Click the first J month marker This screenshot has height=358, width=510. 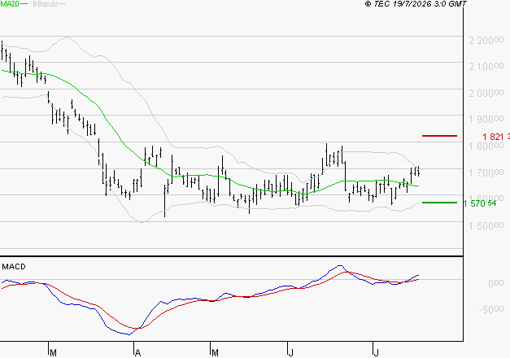point(291,352)
